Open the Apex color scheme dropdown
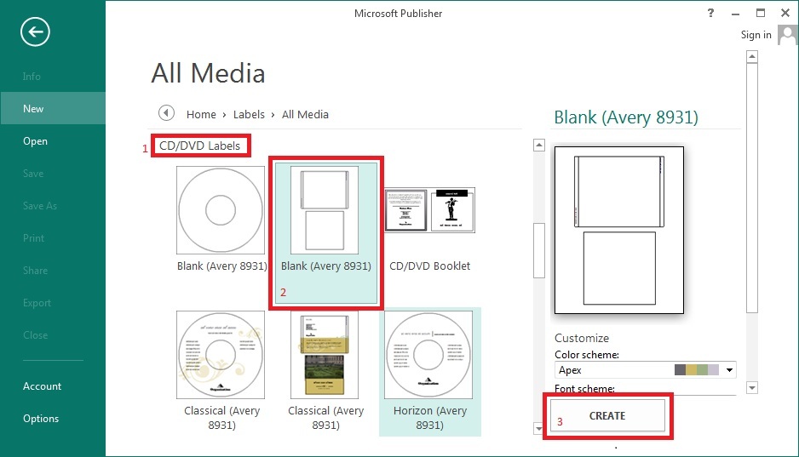The width and height of the screenshot is (799, 457). coord(730,370)
